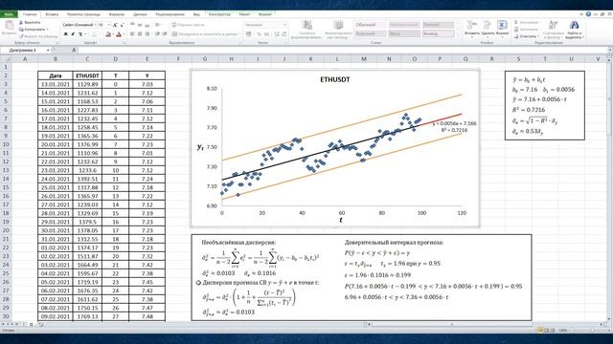Click the fill color bucket button
613x344 pixels.
point(108,34)
